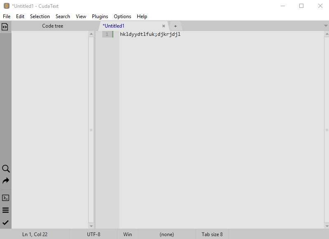Click the editor vertical scrollbar thumb
This screenshot has height=239, width=329.
pyautogui.click(x=327, y=130)
